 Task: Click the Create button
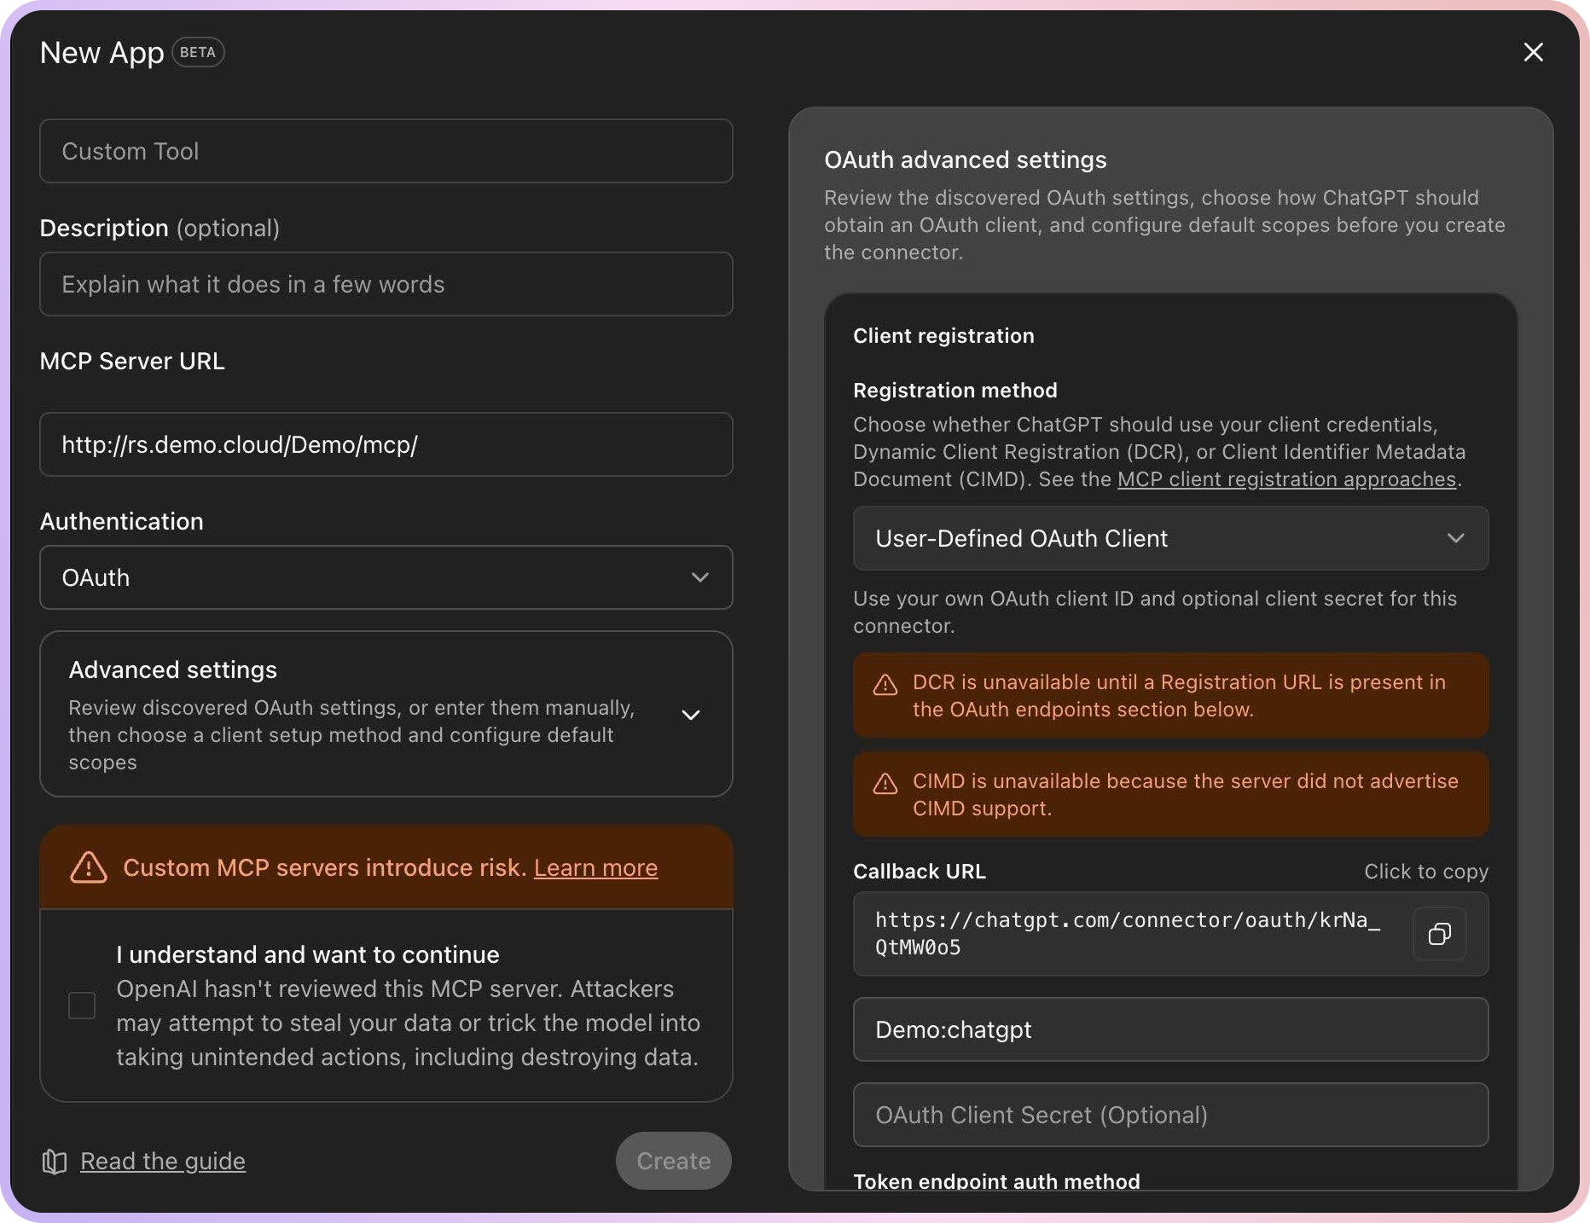(674, 1161)
